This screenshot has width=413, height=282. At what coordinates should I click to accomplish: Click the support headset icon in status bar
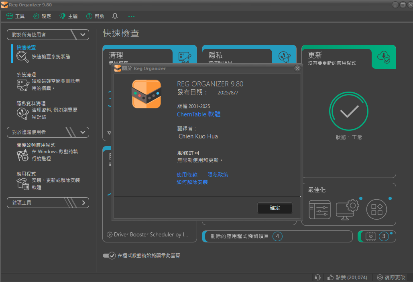[317, 277]
